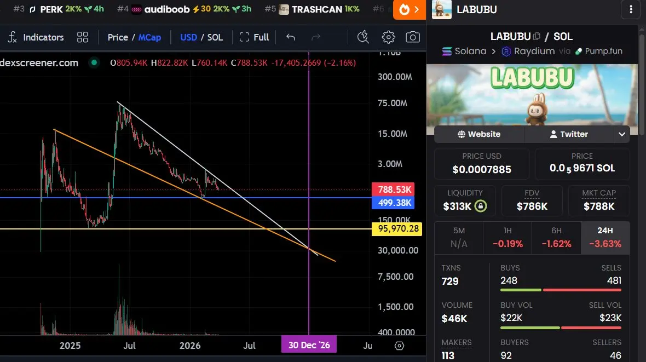Open the three-dot menu beside LABUBU

631,9
